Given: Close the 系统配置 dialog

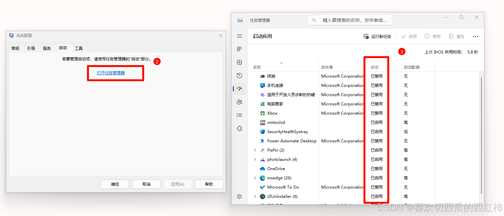Looking at the screenshot, I should coord(221,36).
